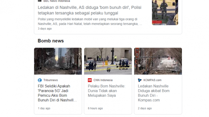Click the BBC News Indonesia logo icon
This screenshot has height=117, width=209.
click(39, 1)
